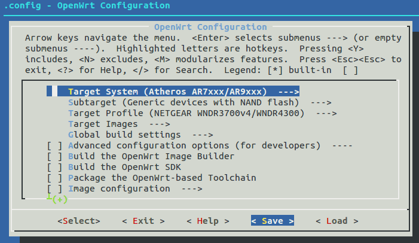419x243 pixels.
Task: Click the arrow after Target Profile
Action: point(326,114)
